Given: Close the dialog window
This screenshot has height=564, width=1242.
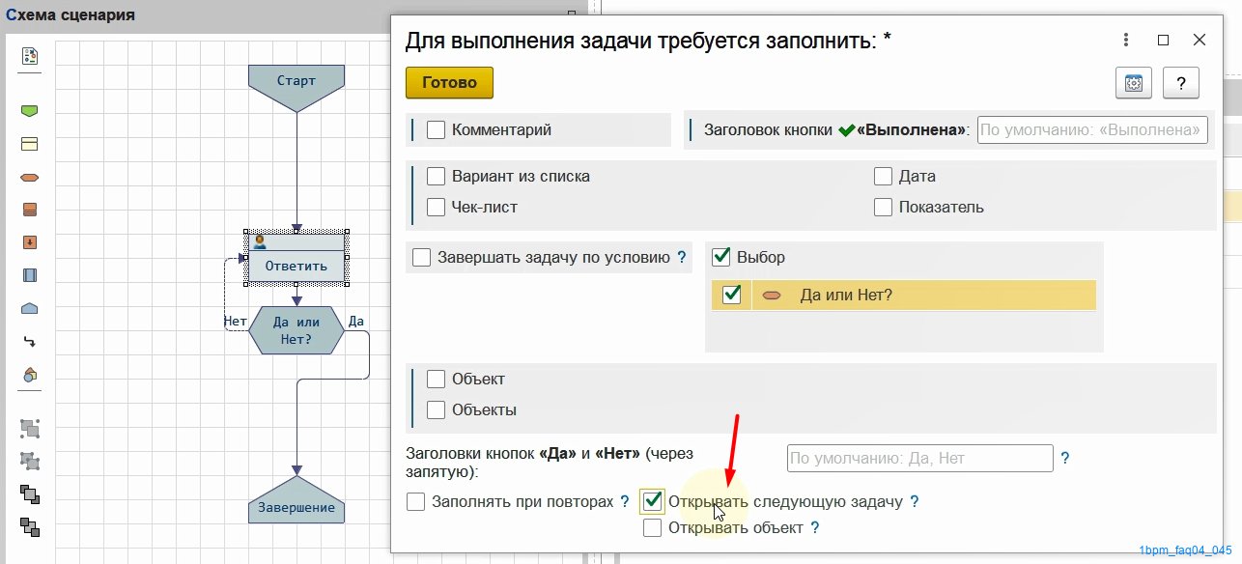Looking at the screenshot, I should tap(1200, 40).
